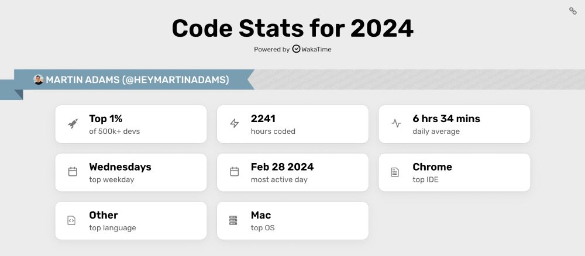Image resolution: width=585 pixels, height=256 pixels.
Task: Open Martin Adams profile name link
Action: 137,79
